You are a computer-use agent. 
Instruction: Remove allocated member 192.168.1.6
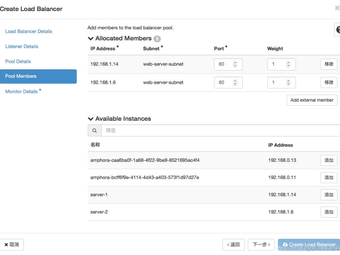click(329, 82)
